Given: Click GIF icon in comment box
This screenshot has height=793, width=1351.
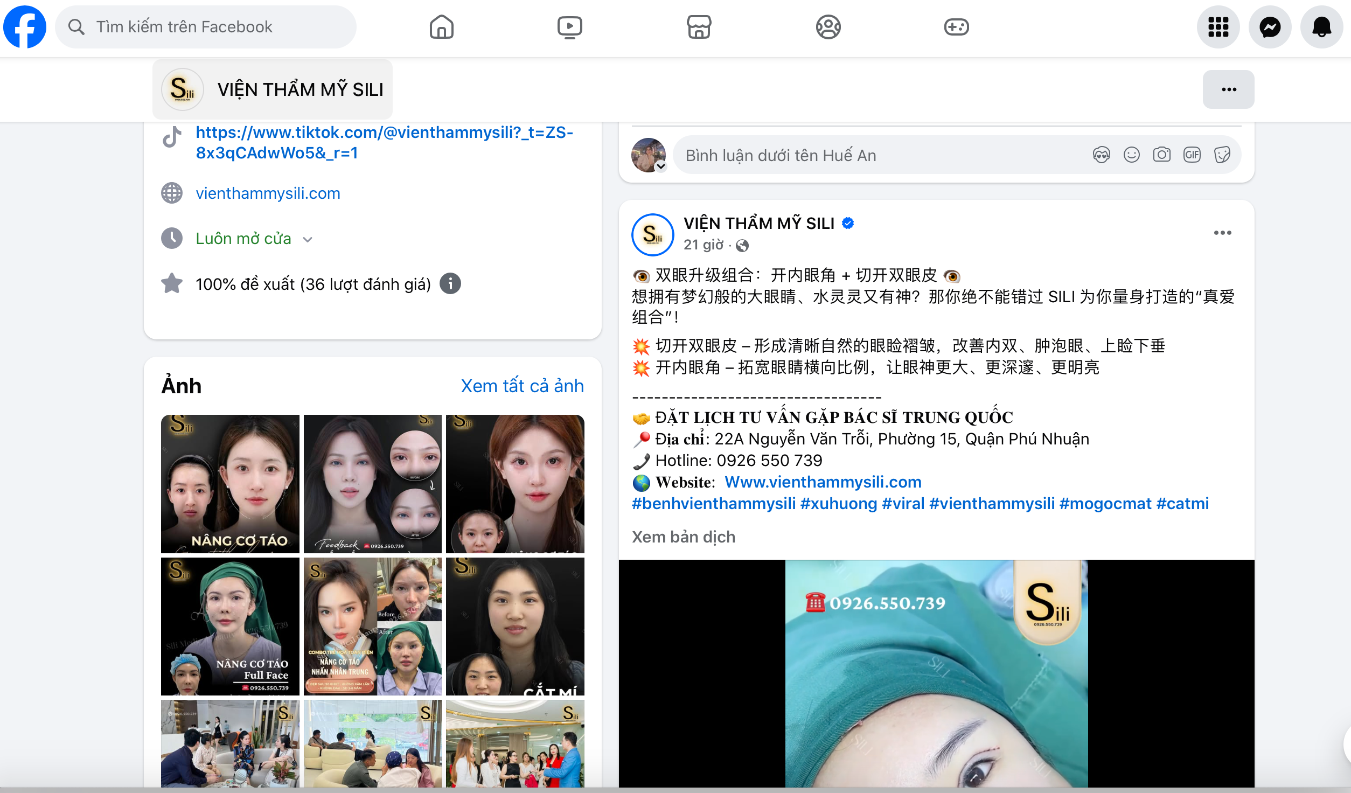Looking at the screenshot, I should [x=1192, y=155].
